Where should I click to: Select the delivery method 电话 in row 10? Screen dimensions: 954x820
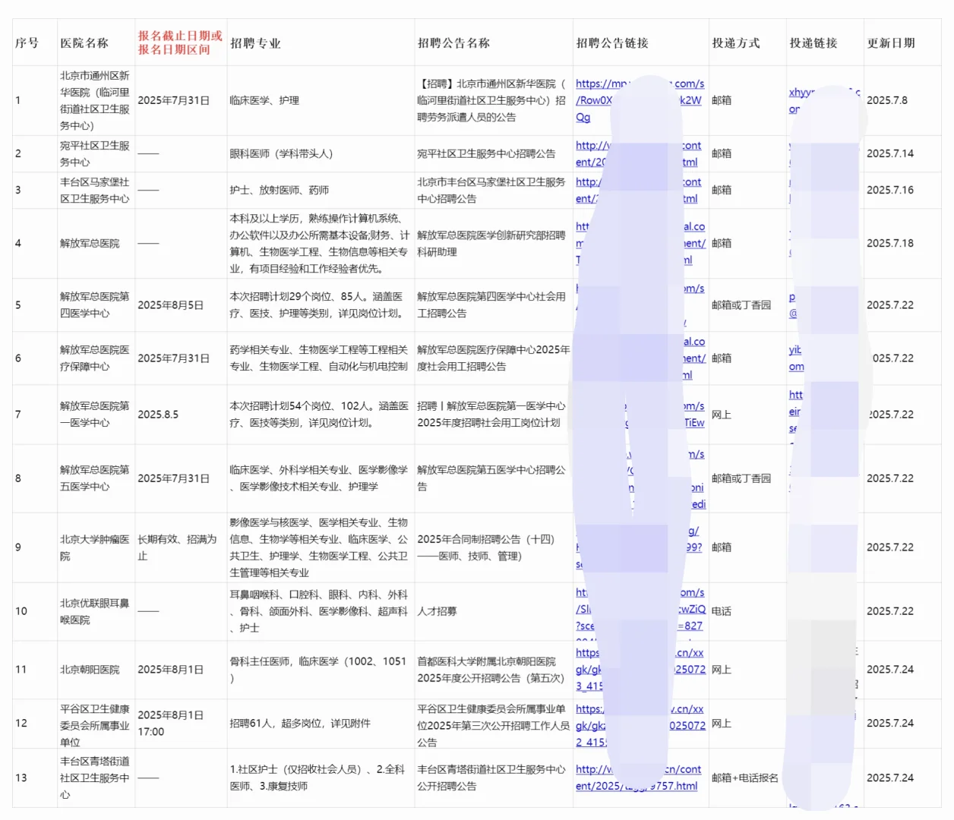[722, 611]
